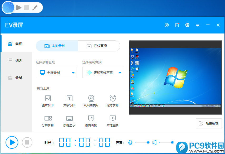
Task: Stop recording with the gray stop button
Action: (27, 142)
